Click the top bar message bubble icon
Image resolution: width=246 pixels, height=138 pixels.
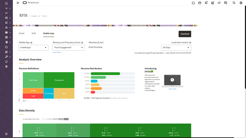pyautogui.click(x=225, y=3)
